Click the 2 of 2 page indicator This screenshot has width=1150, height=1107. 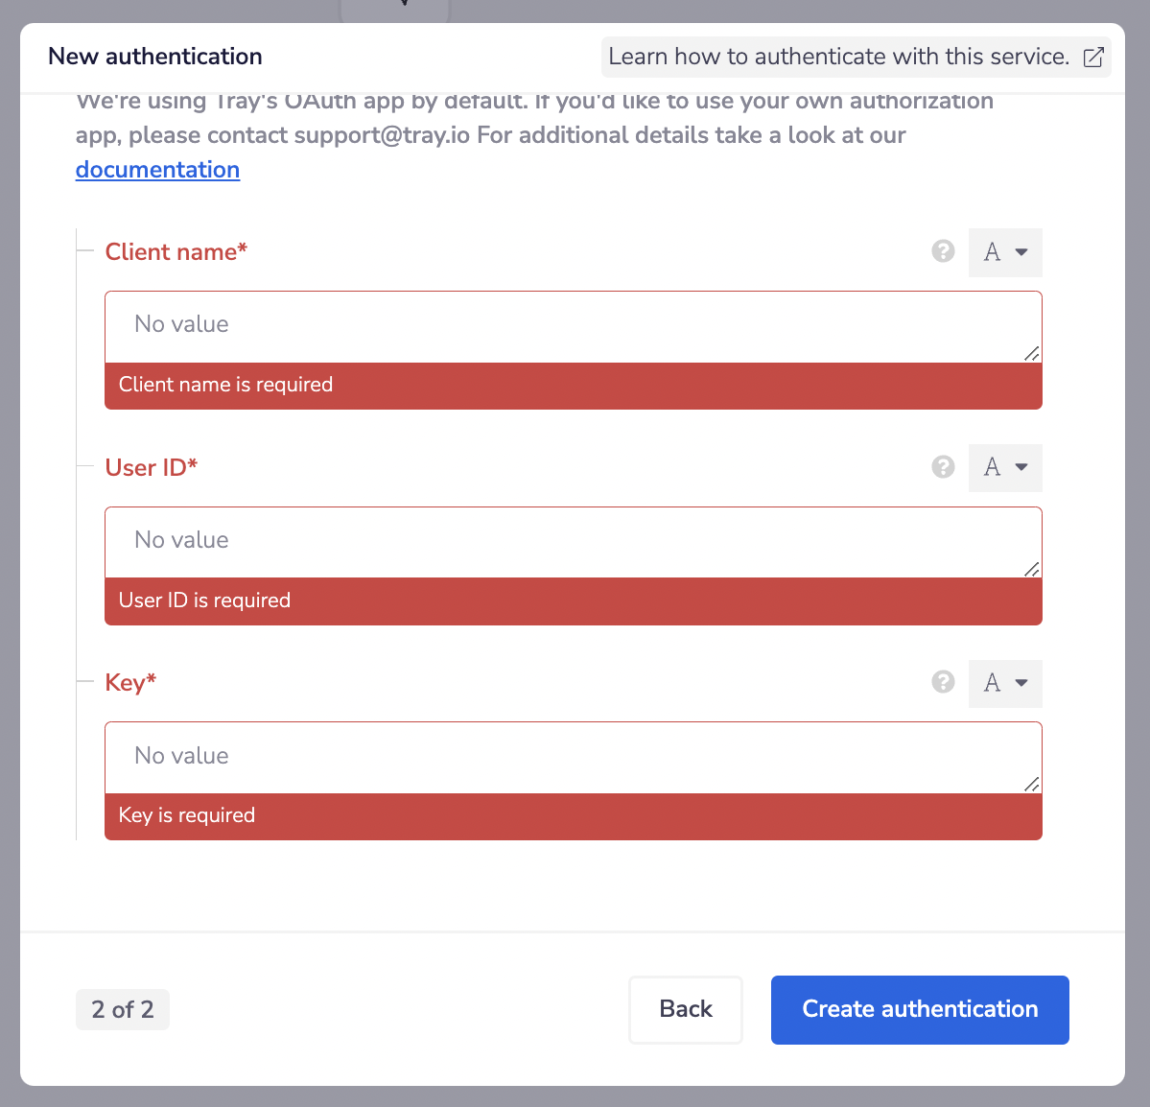[122, 1009]
